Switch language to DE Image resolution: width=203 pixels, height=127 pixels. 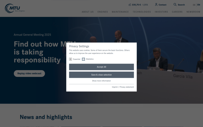[x=194, y=5]
